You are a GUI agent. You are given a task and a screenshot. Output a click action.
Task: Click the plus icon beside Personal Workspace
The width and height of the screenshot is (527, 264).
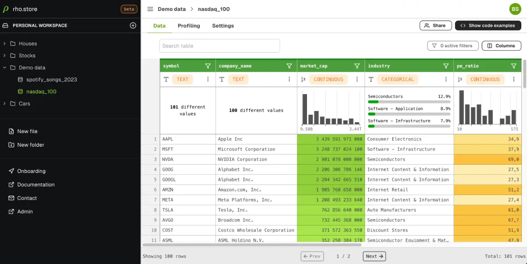click(x=133, y=25)
